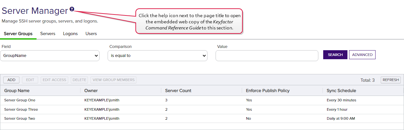This screenshot has width=404, height=130.
Task: Switch to ADVANCED search mode
Action: pos(362,55)
